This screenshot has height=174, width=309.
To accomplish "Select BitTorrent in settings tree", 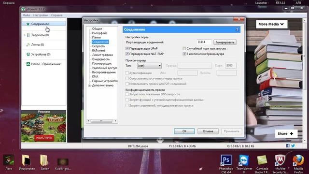I will 98,50.
